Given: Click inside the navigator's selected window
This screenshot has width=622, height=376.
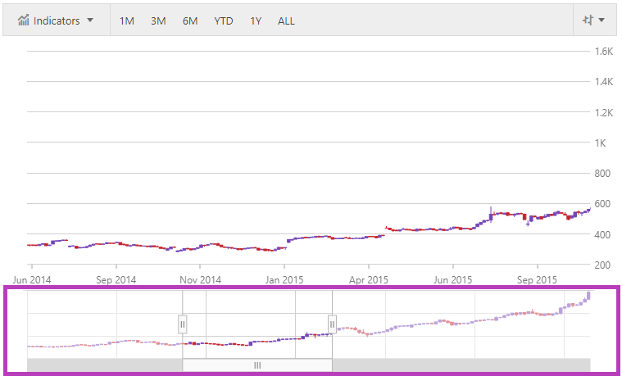Looking at the screenshot, I should click(257, 324).
